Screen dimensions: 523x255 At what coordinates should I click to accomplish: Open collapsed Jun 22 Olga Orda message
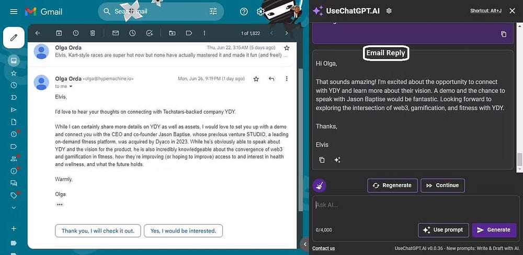162,51
